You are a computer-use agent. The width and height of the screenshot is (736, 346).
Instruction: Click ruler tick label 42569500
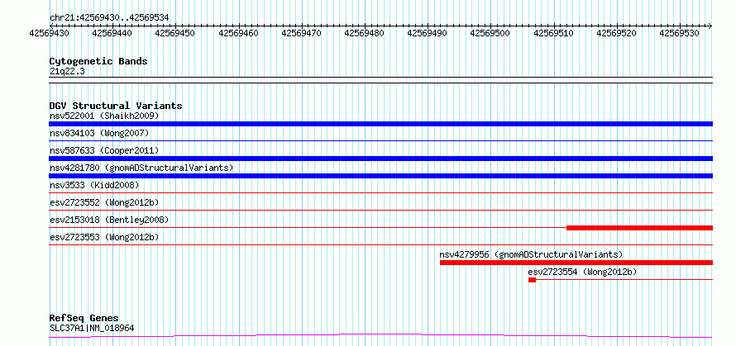(490, 33)
